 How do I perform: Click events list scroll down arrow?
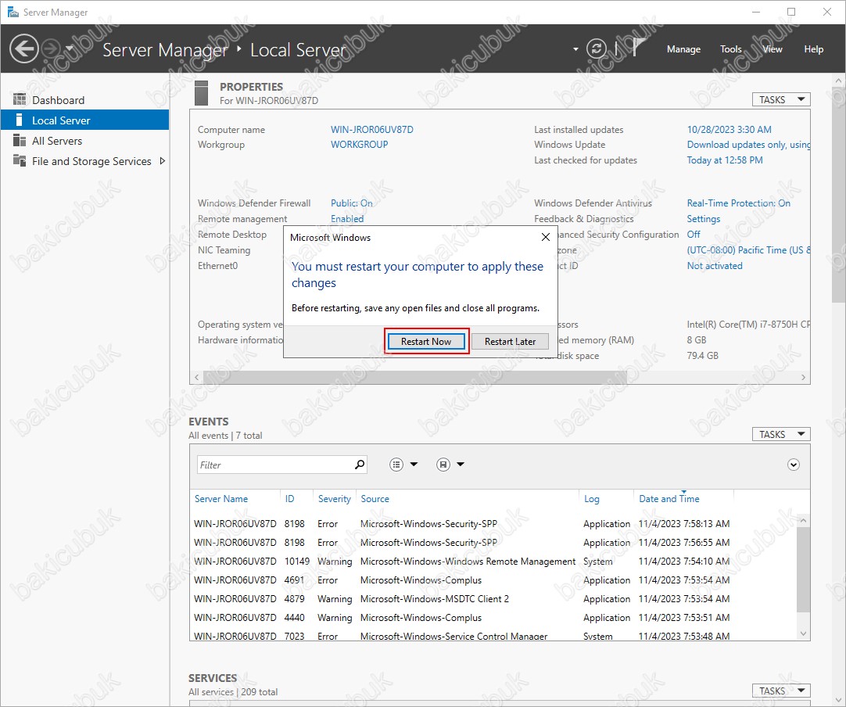click(803, 633)
